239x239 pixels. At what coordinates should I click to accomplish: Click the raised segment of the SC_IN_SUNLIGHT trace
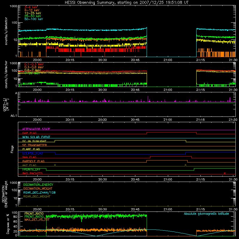[120, 140]
